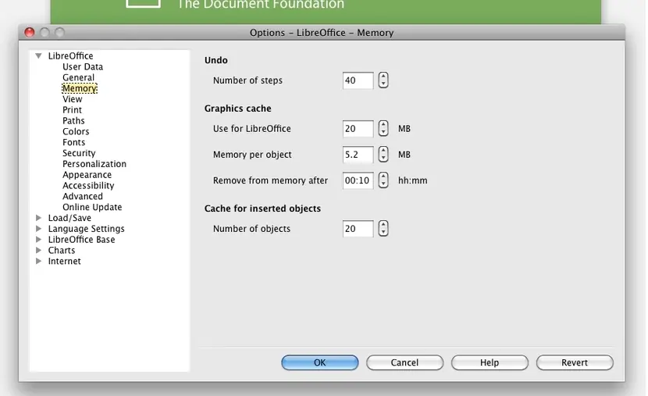The width and height of the screenshot is (648, 396).
Task: Click the Use for LibreOffice field
Action: [x=358, y=129]
